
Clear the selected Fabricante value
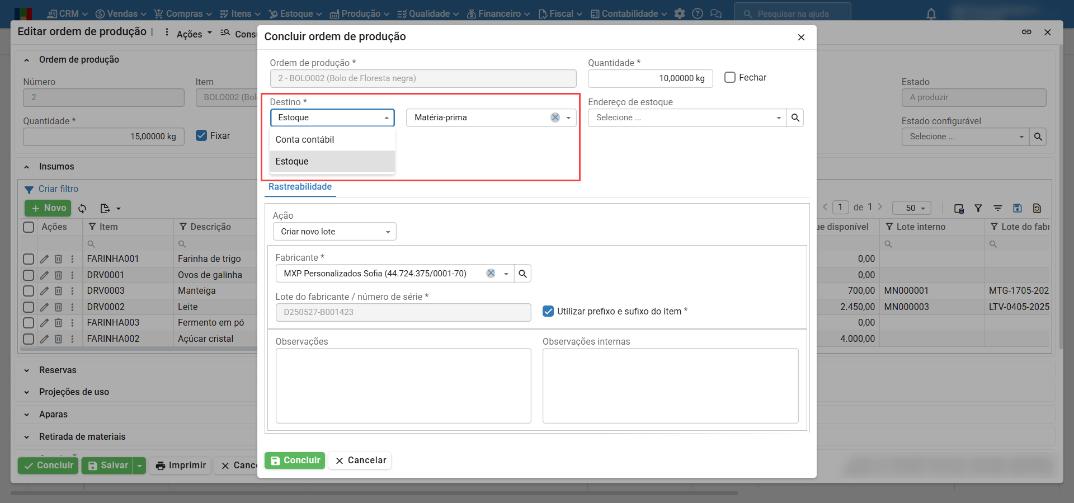click(x=491, y=274)
